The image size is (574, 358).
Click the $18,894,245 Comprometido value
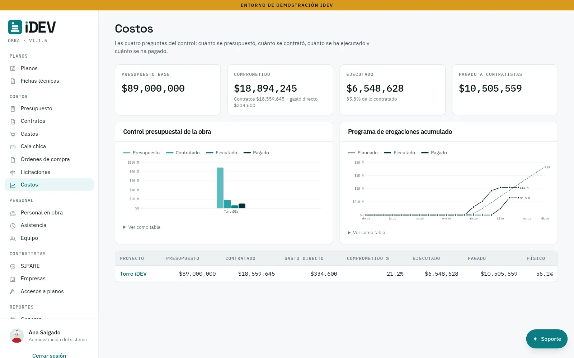click(x=265, y=88)
